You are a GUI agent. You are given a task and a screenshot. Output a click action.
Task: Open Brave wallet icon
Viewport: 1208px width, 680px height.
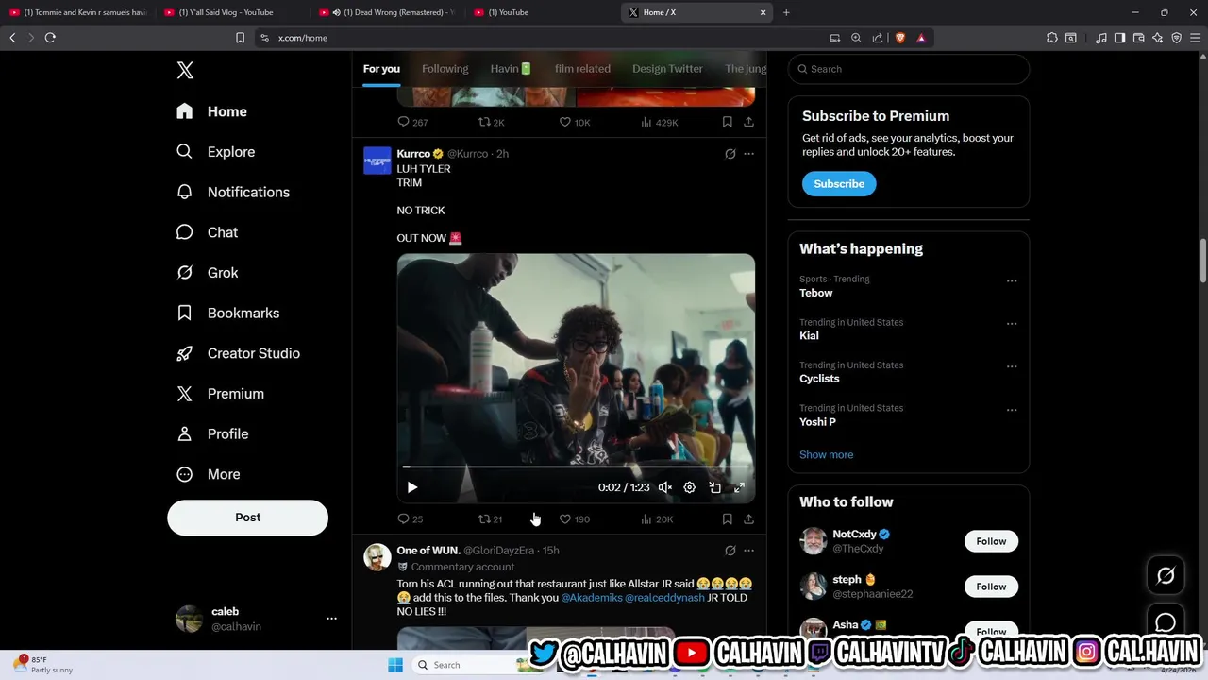tap(1138, 38)
